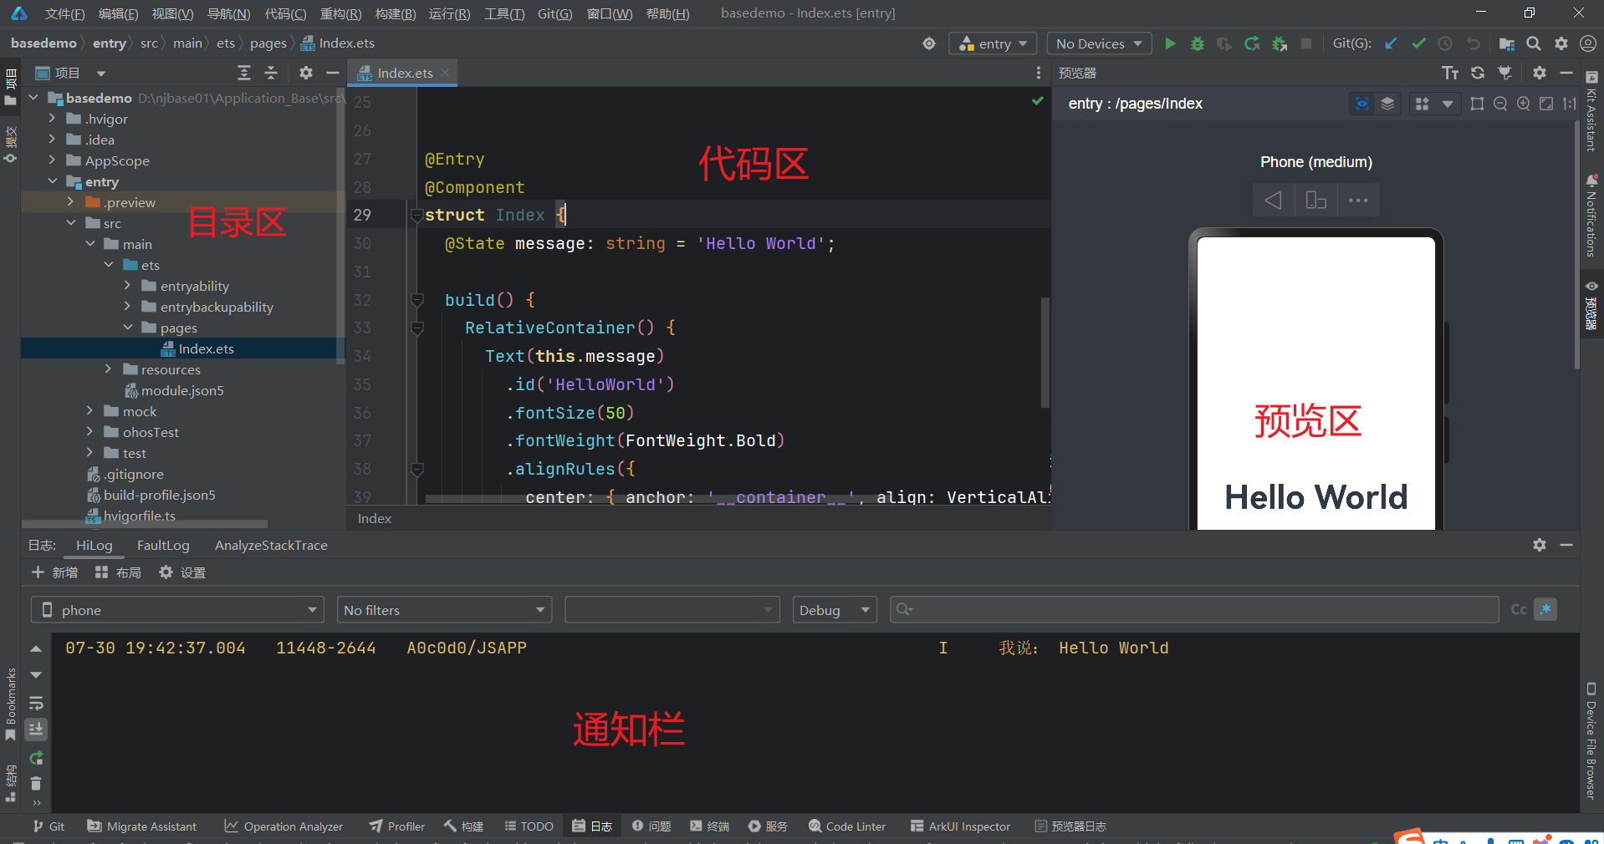
Task: Open phone device dropdown in log panel
Action: (x=177, y=609)
